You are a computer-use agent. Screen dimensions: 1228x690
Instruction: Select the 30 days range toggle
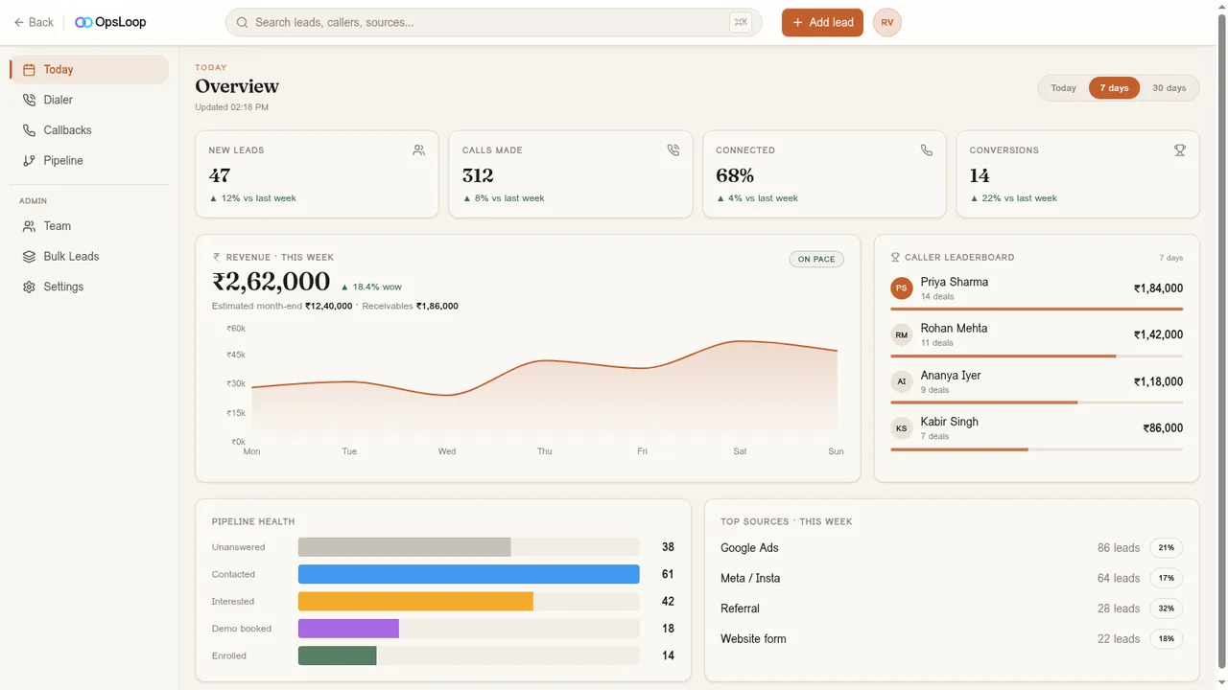pos(1169,88)
